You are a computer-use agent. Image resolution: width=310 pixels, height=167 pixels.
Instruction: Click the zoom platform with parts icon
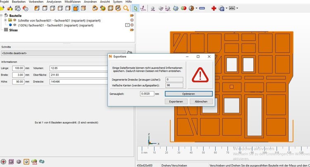point(118,8)
